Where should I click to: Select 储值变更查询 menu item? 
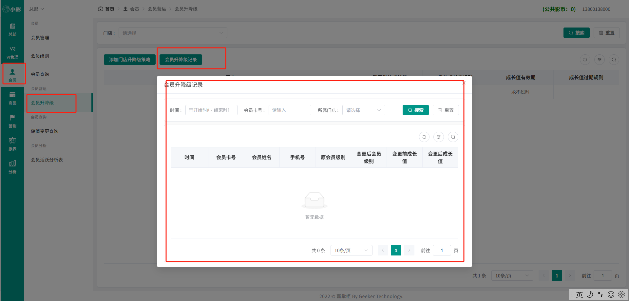point(45,131)
